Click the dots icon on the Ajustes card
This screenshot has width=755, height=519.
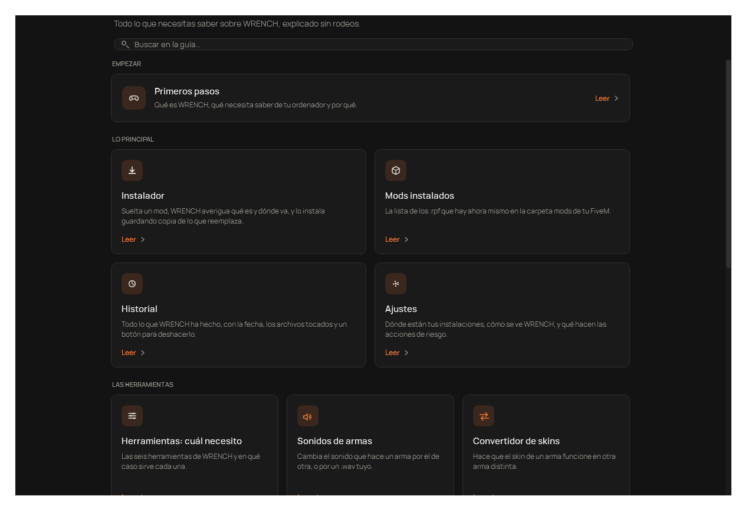coord(396,284)
